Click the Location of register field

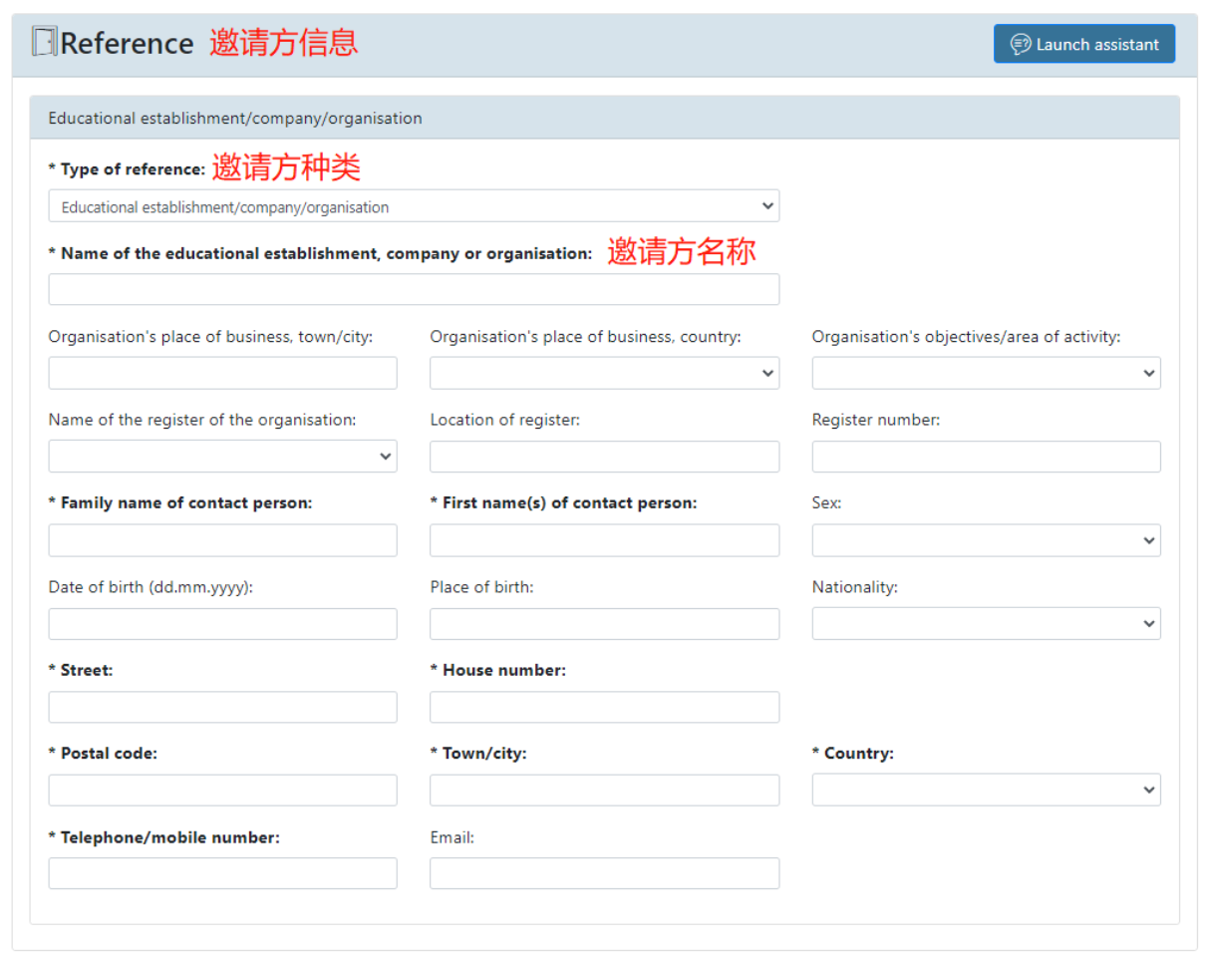point(605,456)
